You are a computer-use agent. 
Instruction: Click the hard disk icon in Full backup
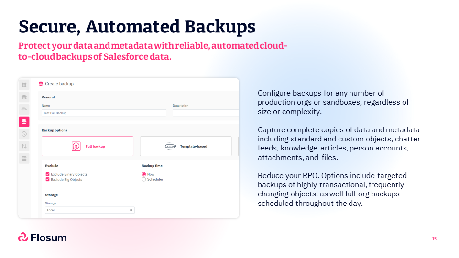pos(76,146)
